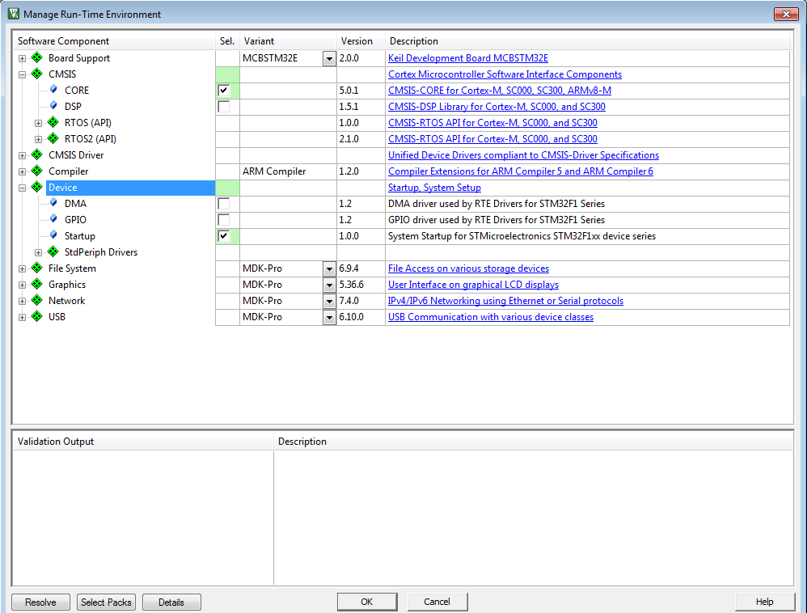Click the RTOS2 (API) diamond icon

[53, 138]
